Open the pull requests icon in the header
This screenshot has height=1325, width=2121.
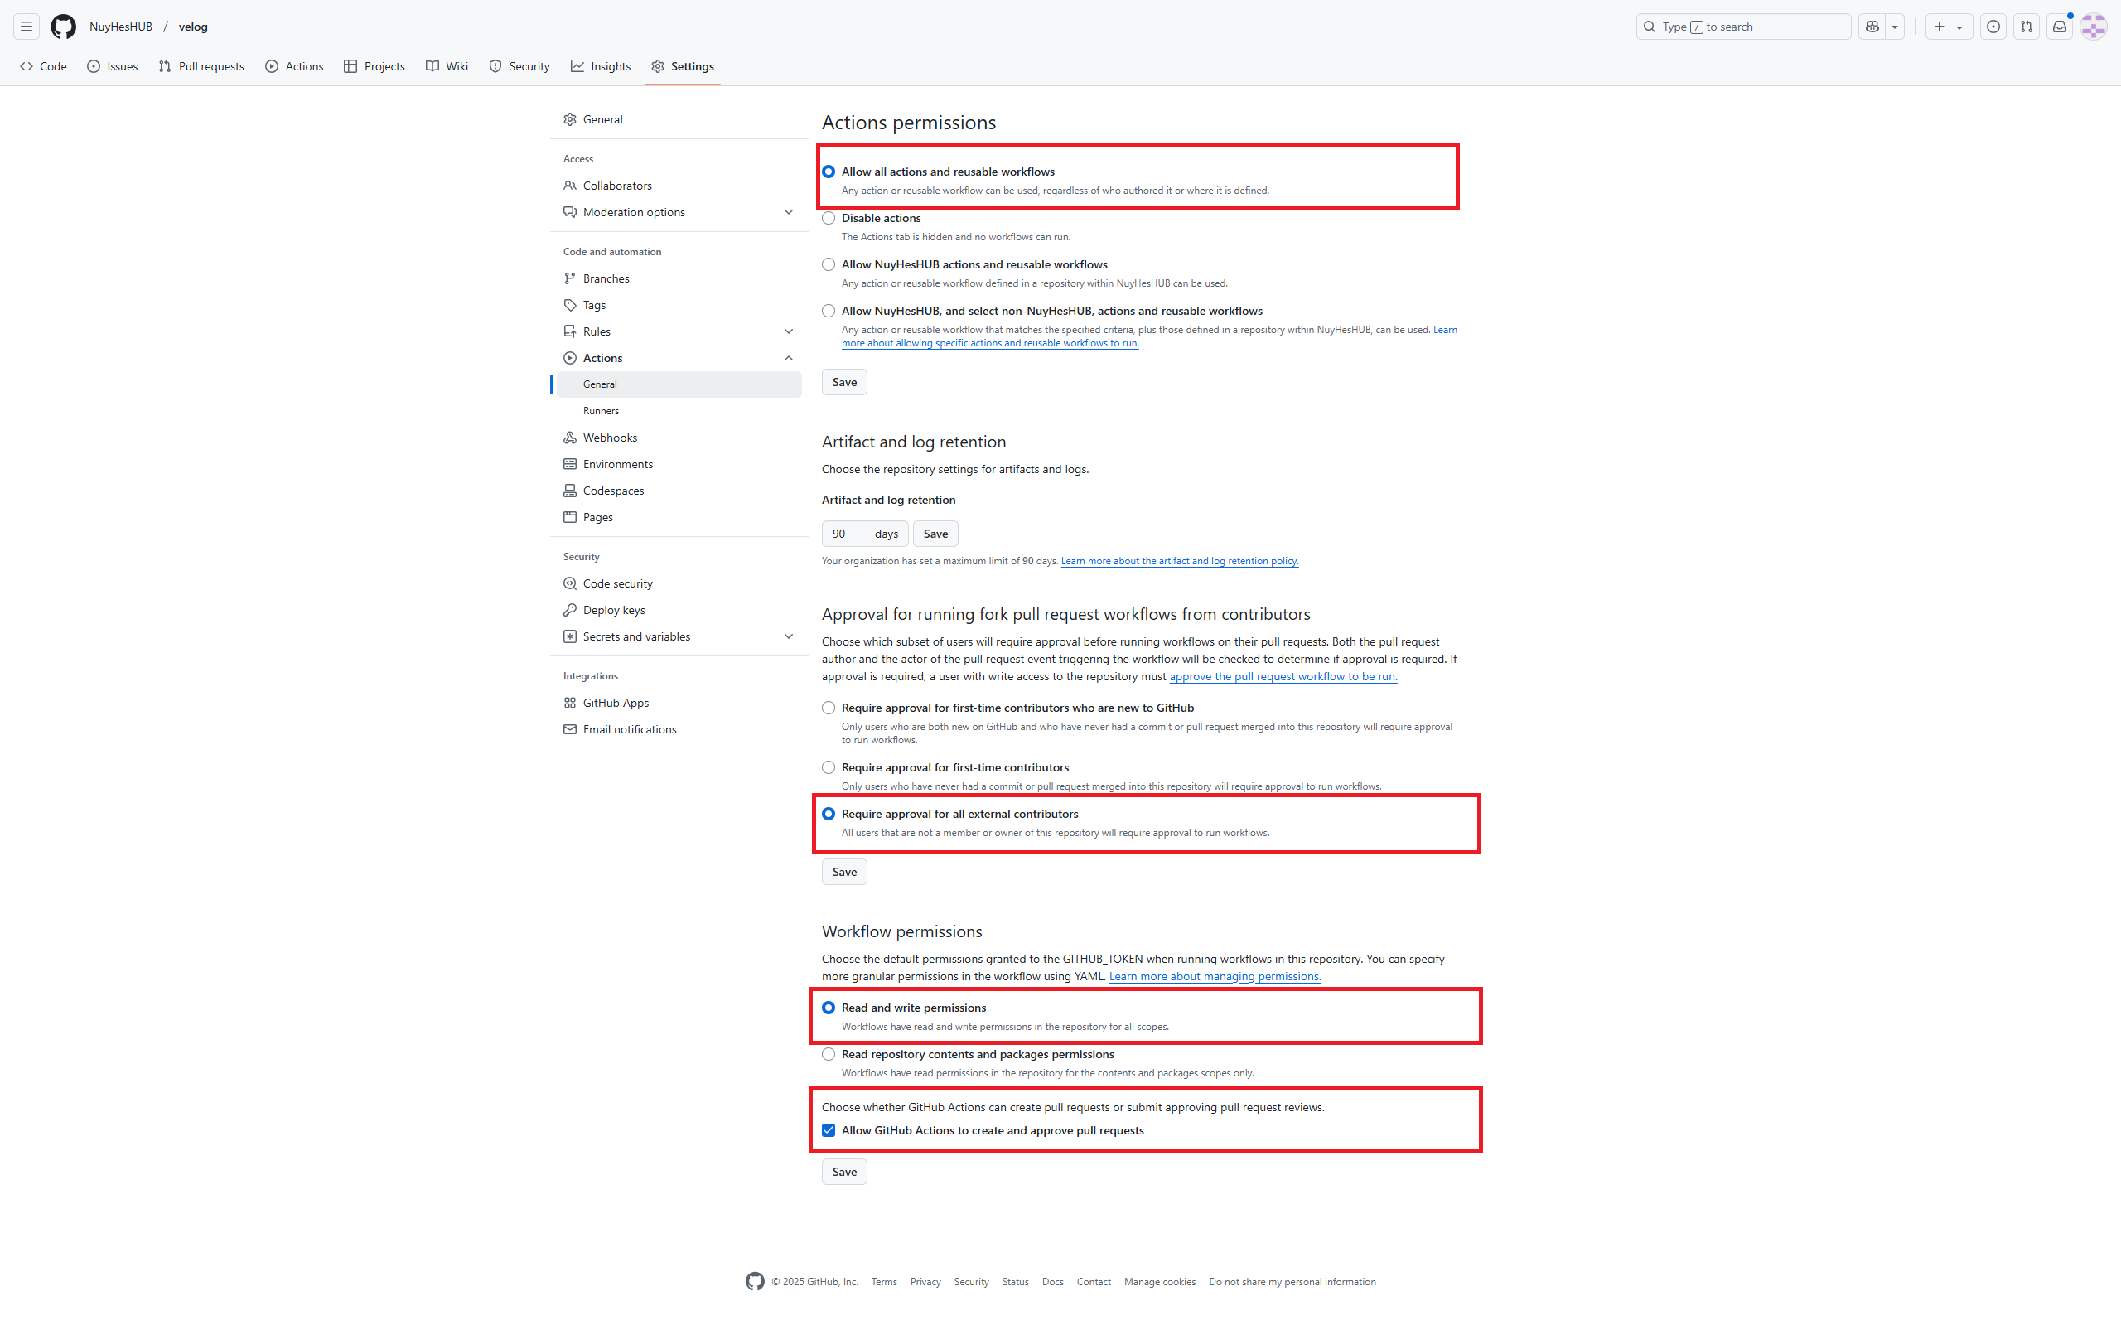coord(2027,27)
